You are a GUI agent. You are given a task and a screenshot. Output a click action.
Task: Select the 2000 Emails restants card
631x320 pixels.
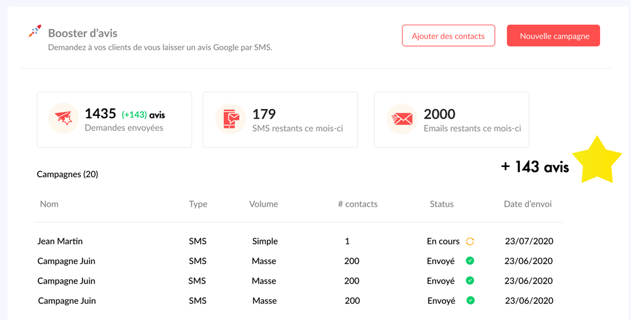pos(451,120)
